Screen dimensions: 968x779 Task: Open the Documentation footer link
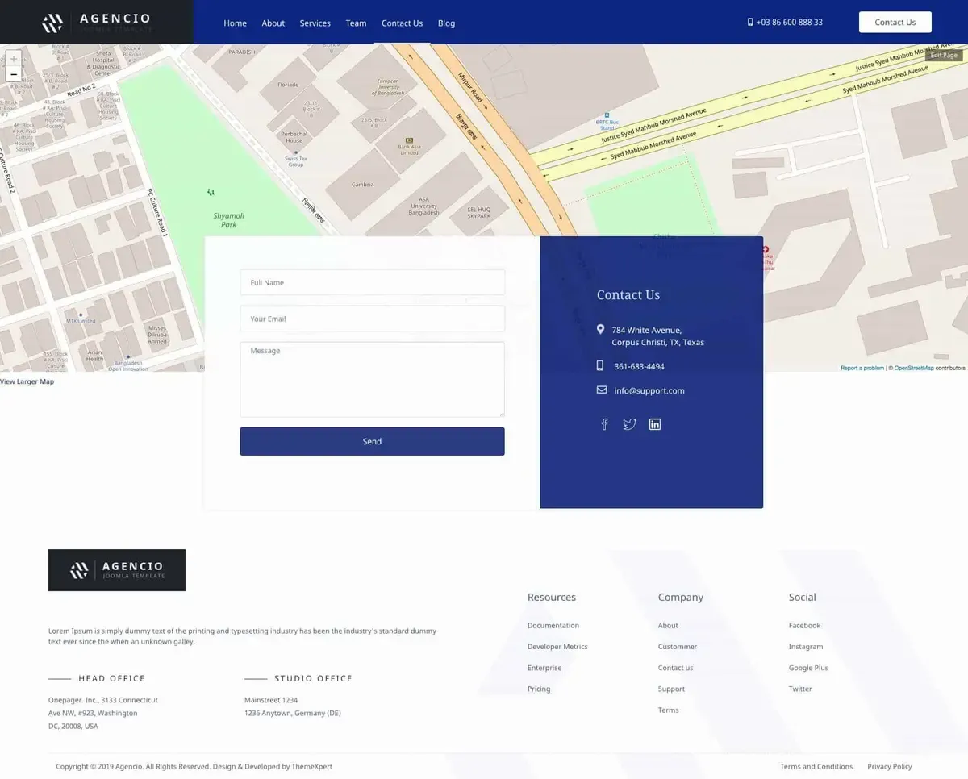point(553,626)
